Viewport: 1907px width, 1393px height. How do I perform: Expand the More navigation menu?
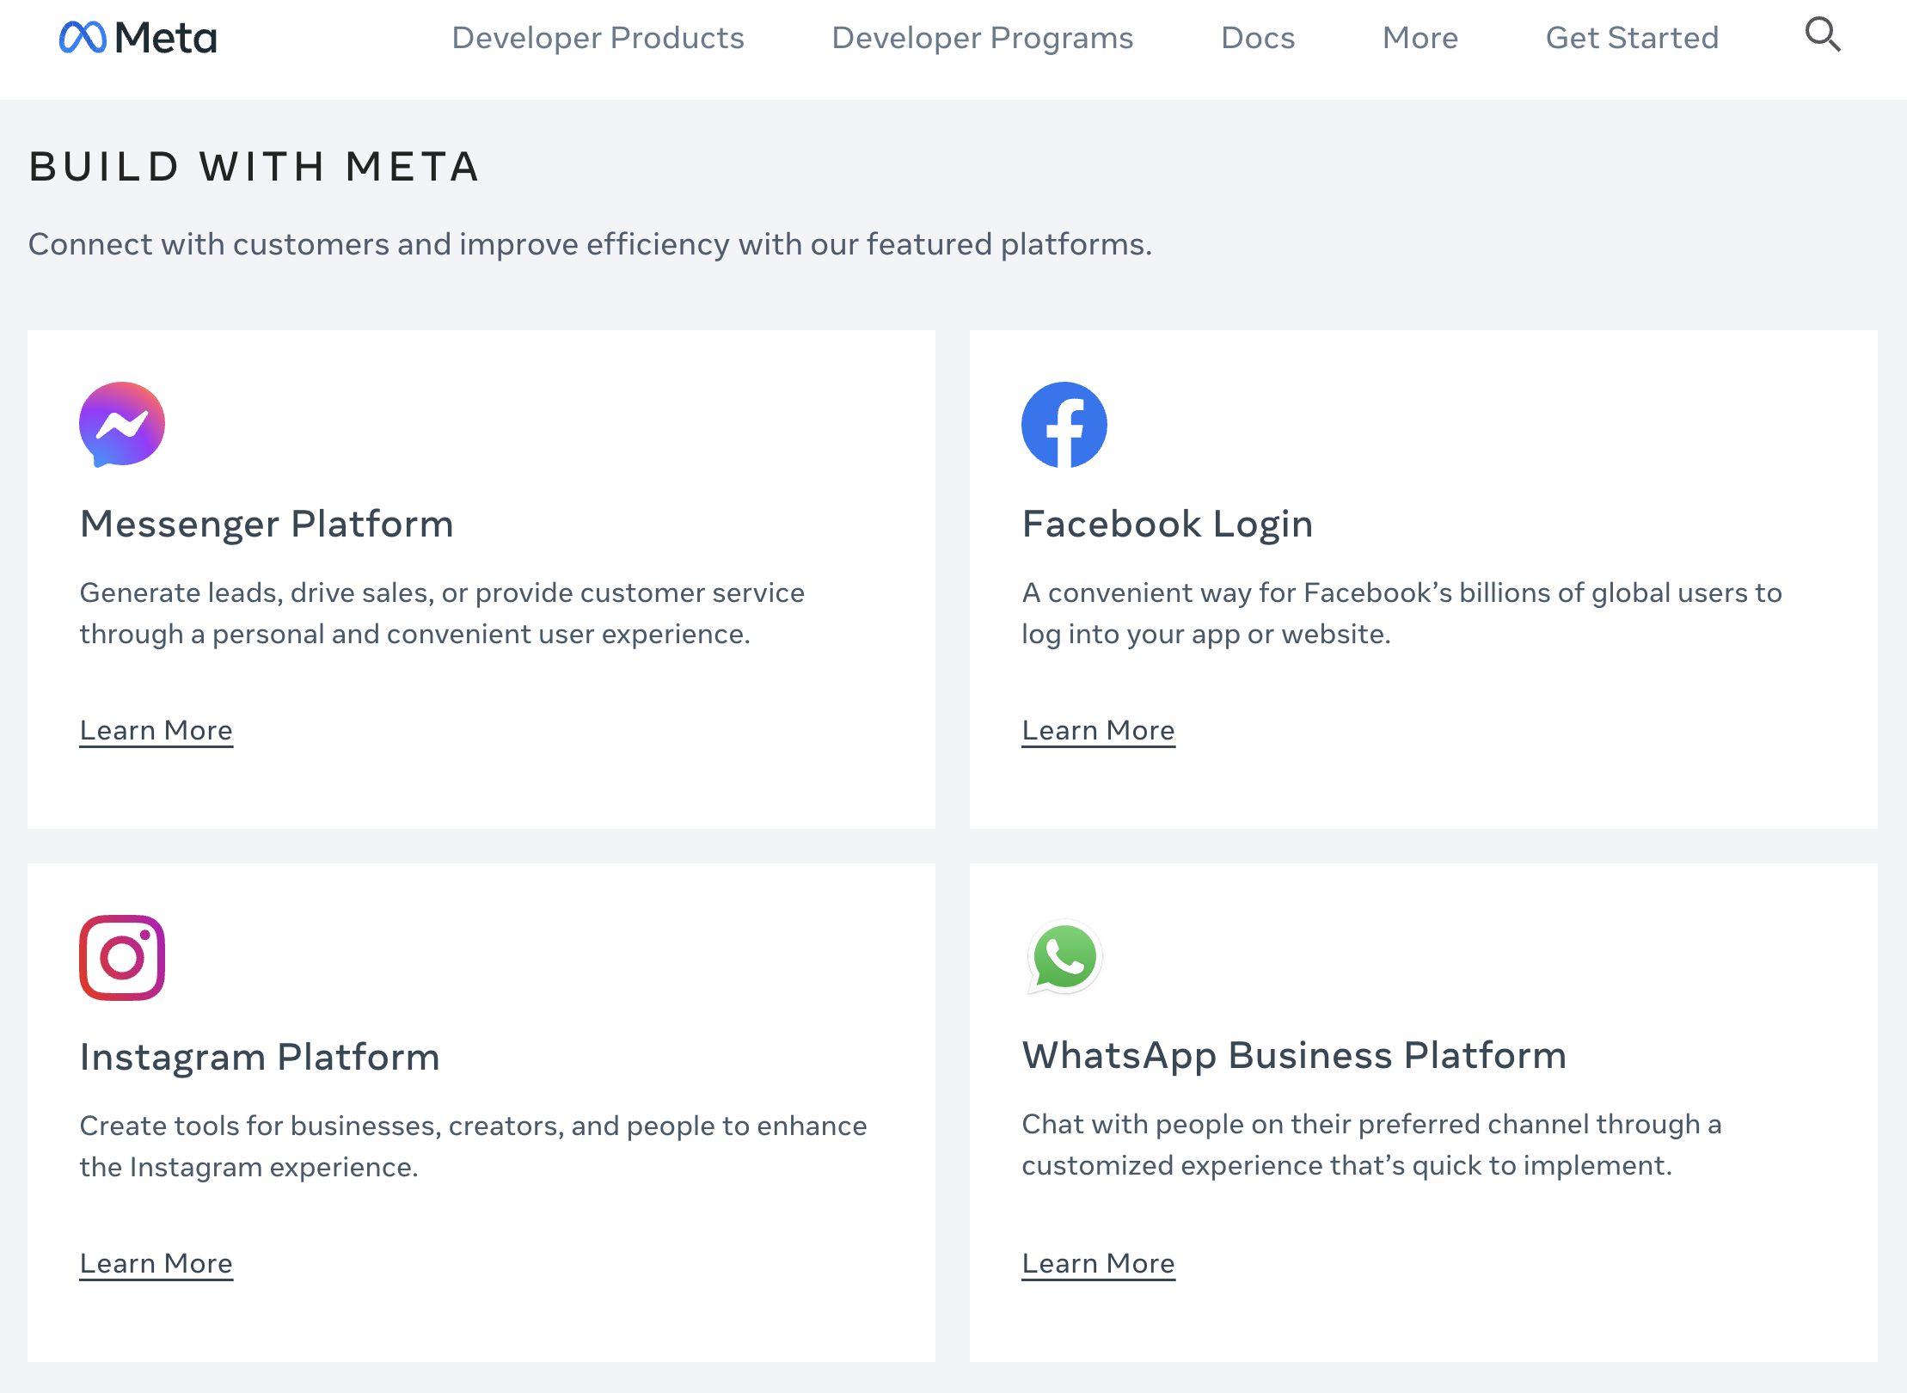(1420, 38)
